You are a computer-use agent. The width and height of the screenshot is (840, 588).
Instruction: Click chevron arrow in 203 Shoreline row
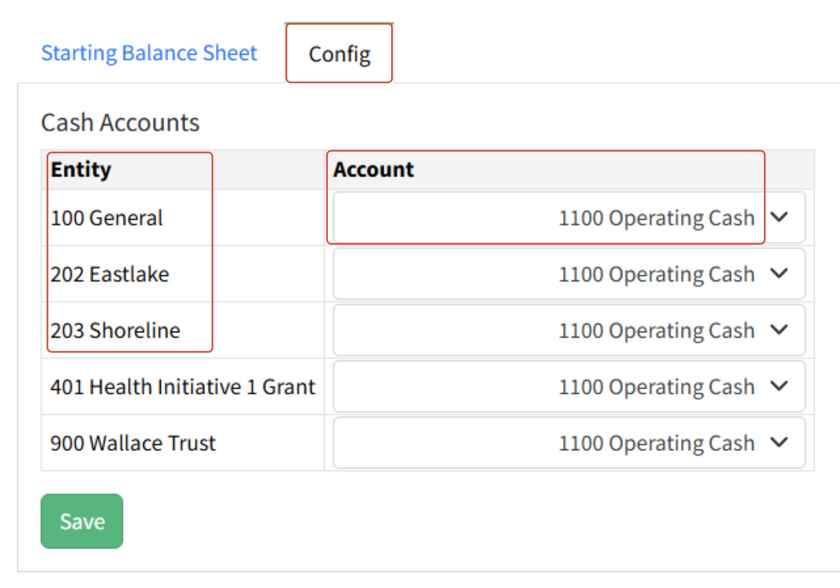[779, 330]
